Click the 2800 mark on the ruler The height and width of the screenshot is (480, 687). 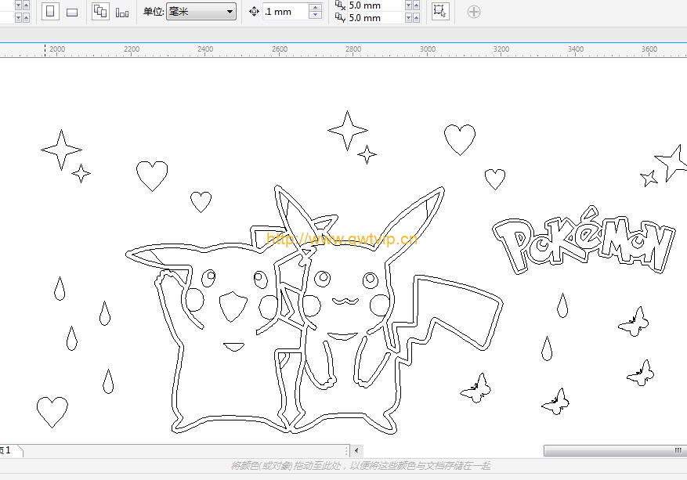pos(353,49)
